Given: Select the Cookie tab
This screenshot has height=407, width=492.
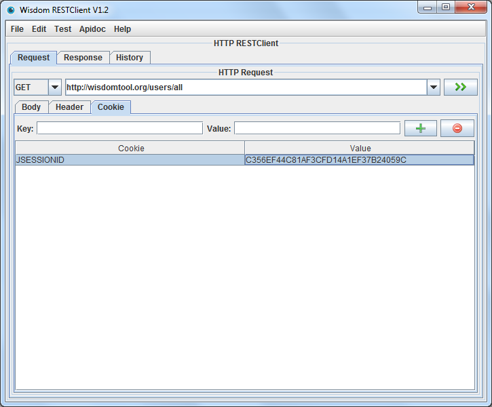Looking at the screenshot, I should click(111, 107).
